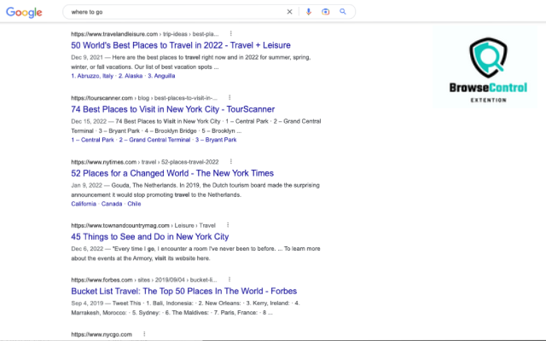This screenshot has width=546, height=341.
Task: Open '74 Best Places to Visit in New York City' link
Action: [x=172, y=109]
